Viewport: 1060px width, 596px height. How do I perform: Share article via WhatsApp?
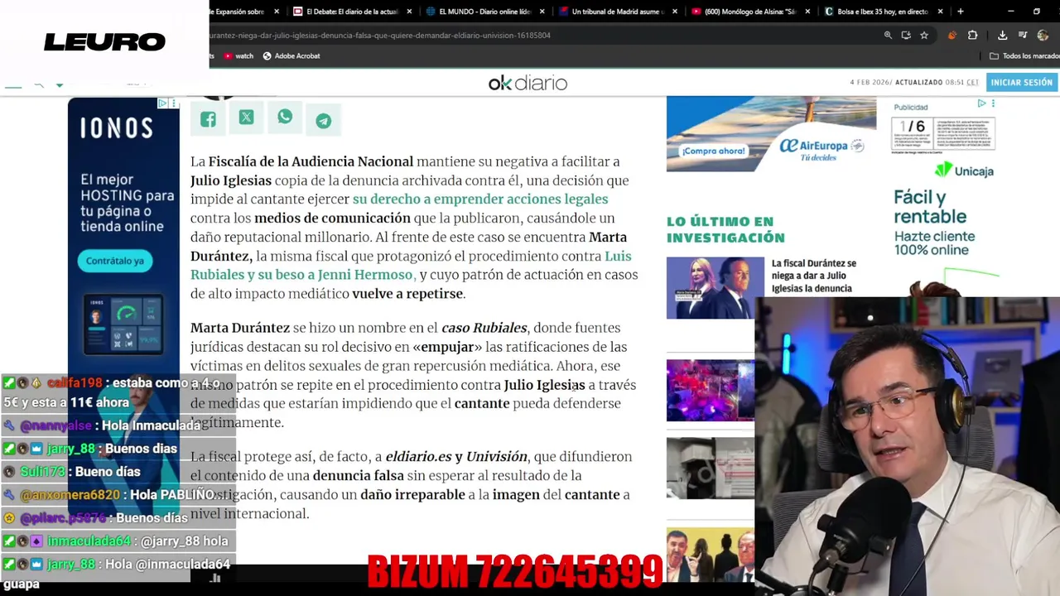[285, 117]
